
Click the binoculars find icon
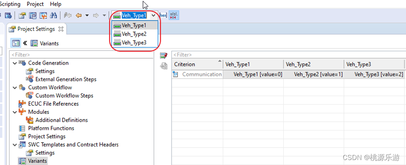53,15
